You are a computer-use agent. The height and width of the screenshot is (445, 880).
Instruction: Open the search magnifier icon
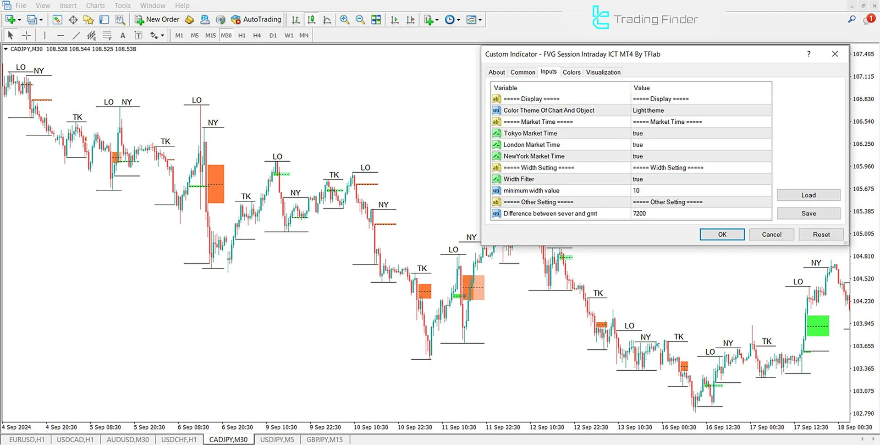click(x=852, y=19)
